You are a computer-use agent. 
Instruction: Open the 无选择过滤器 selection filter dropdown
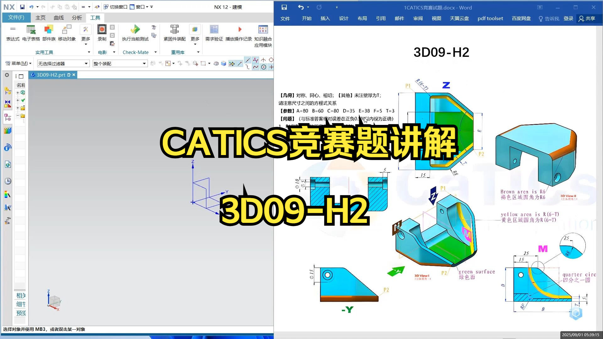pos(63,63)
